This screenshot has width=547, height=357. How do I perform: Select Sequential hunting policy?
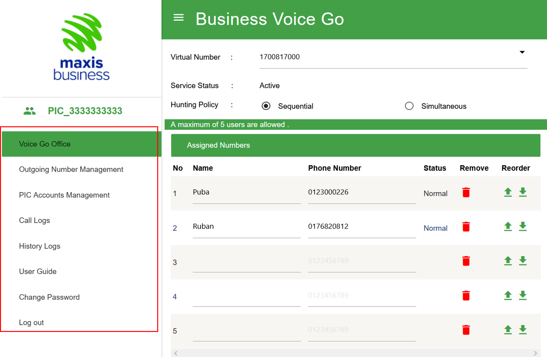(x=266, y=106)
